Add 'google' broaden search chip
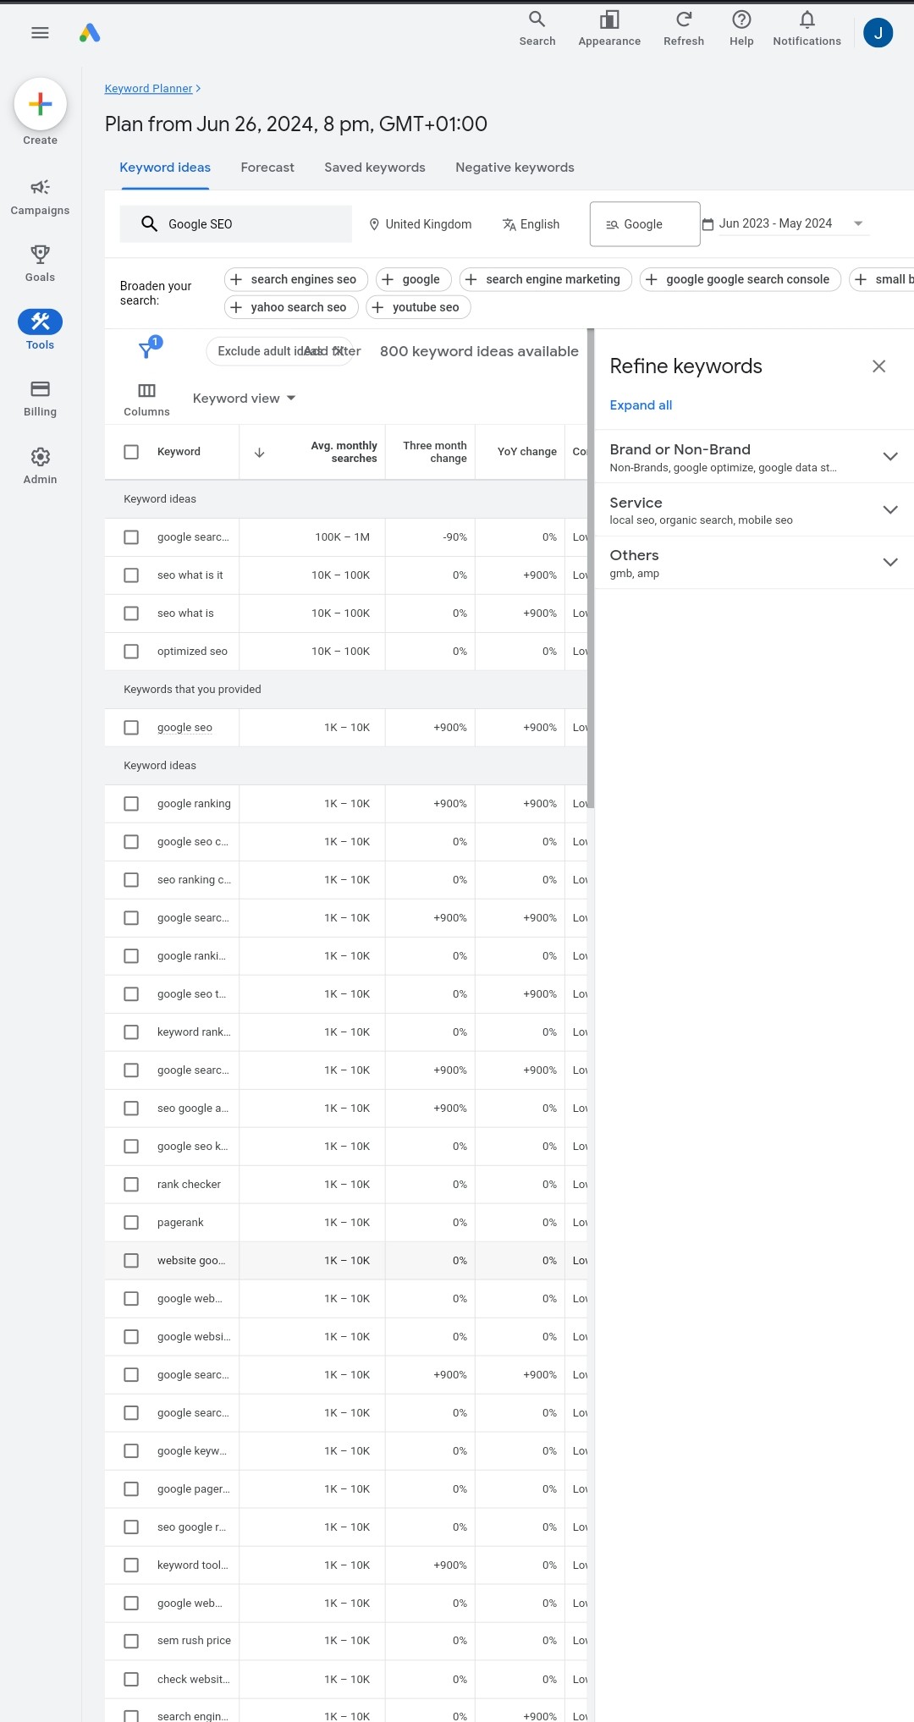 414,279
